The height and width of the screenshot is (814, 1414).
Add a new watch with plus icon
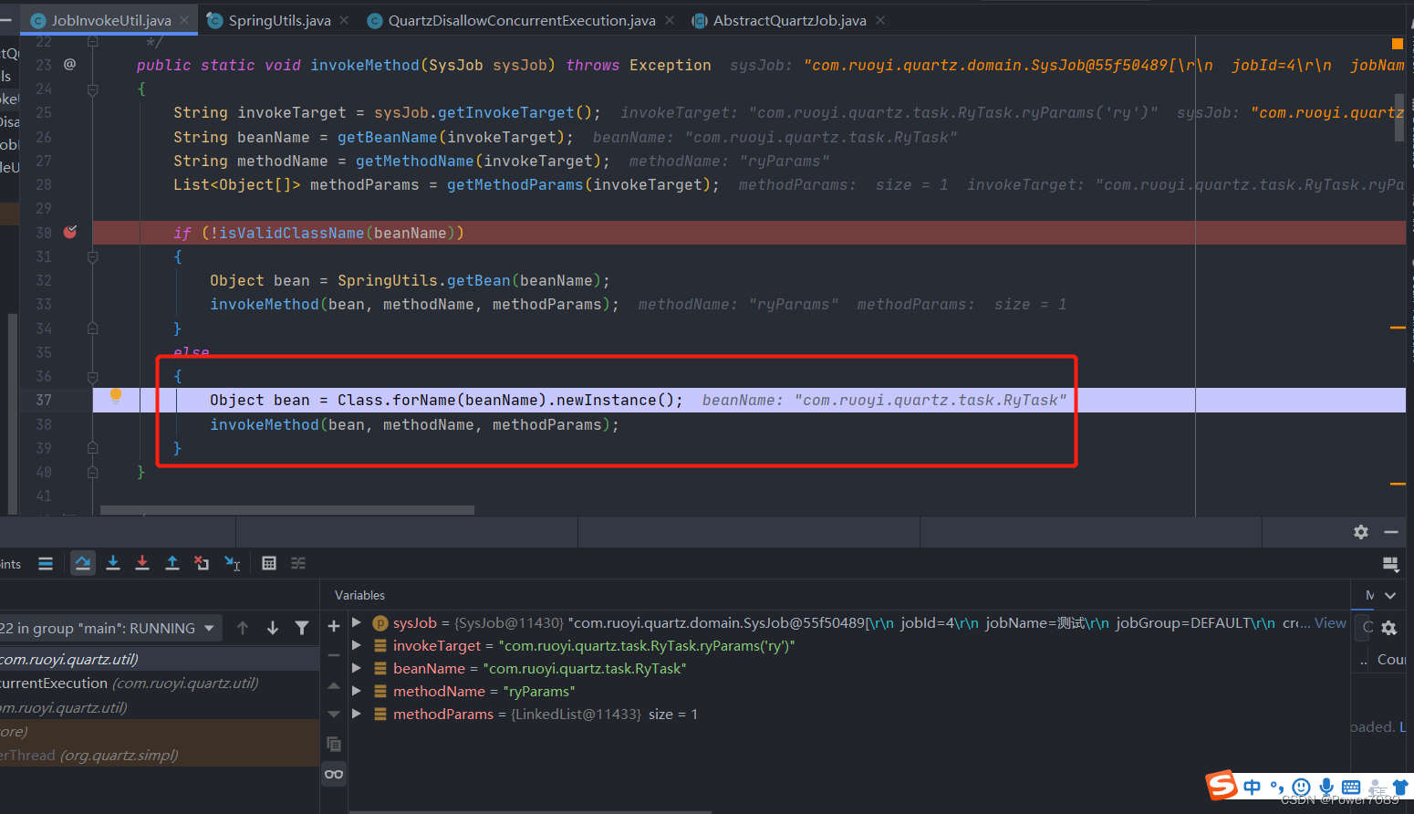(x=334, y=626)
